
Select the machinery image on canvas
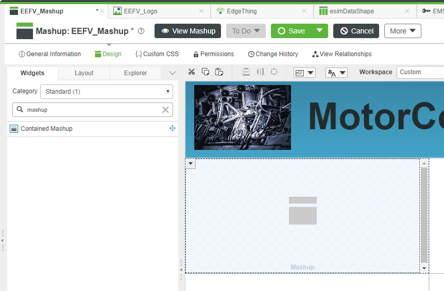(243, 117)
